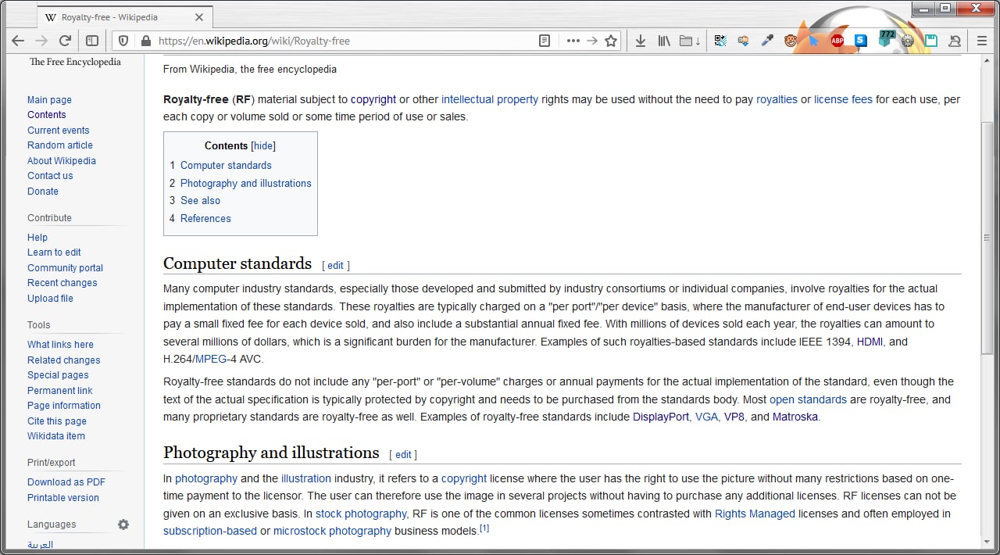1000x555 pixels.
Task: Hide the Contents table
Action: click(263, 145)
